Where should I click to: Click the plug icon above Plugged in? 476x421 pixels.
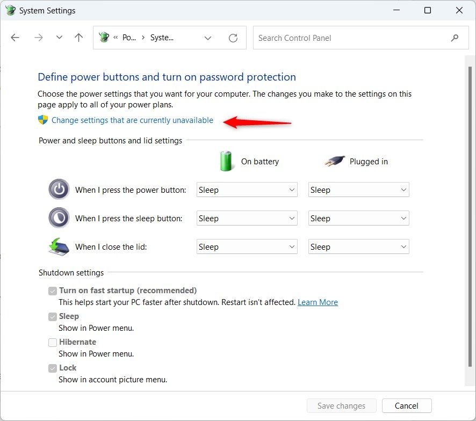[x=333, y=161]
